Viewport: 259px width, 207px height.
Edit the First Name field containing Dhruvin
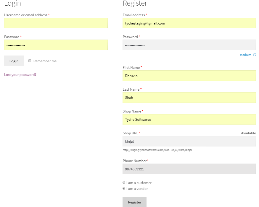(x=189, y=76)
